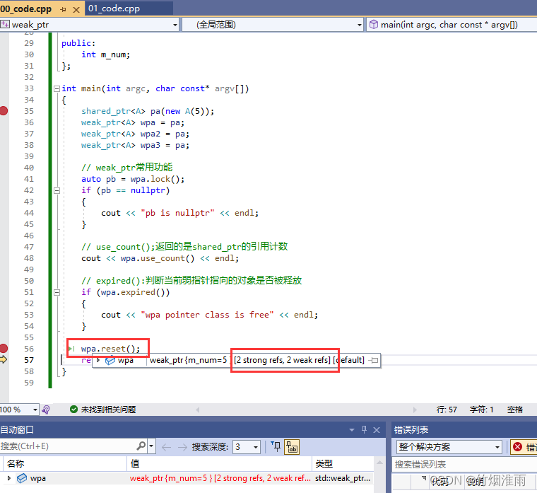Remove the breakpoint on line 35
This screenshot has height=493, width=537.
point(4,111)
